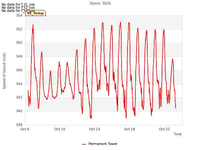This screenshot has height=150, width=201.
Task: Click the 340 y-axis tick label
Action: click(x=19, y=111)
